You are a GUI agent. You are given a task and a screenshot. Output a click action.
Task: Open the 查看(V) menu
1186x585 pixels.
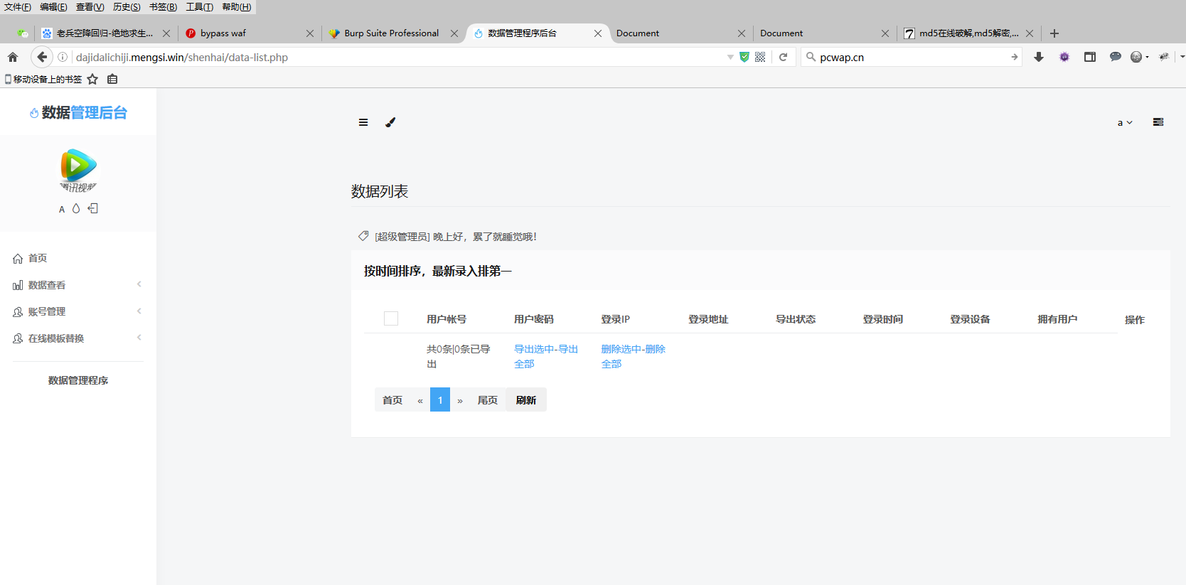coord(90,6)
